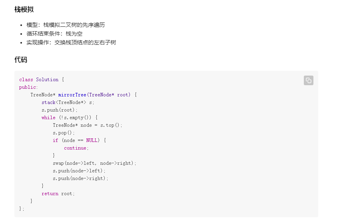The width and height of the screenshot is (341, 220).
Task: Click the s.pop(); code line
Action: click(64, 133)
